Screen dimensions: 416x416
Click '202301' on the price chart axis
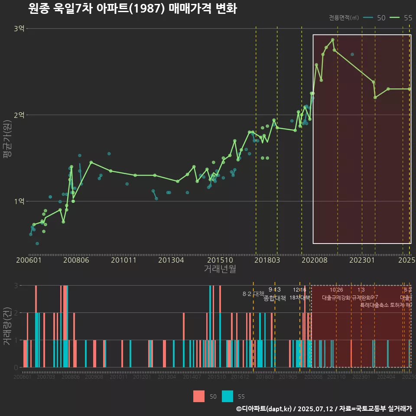point(362,260)
